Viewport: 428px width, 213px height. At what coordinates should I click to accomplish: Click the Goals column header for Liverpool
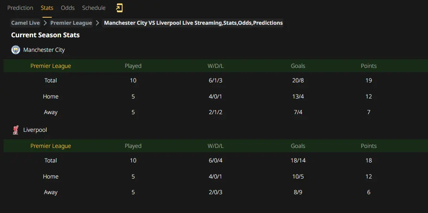[298, 146]
